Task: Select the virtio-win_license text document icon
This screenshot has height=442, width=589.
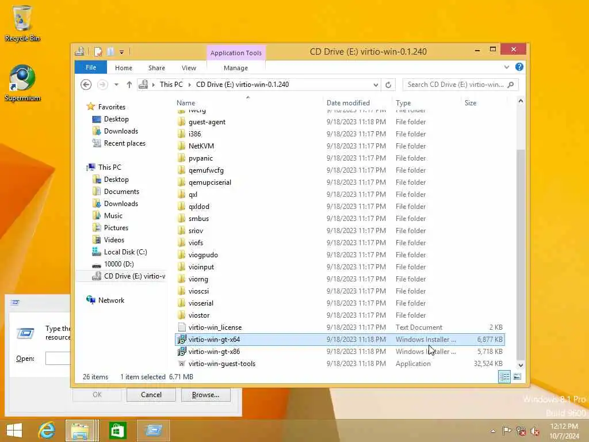Action: [182, 327]
